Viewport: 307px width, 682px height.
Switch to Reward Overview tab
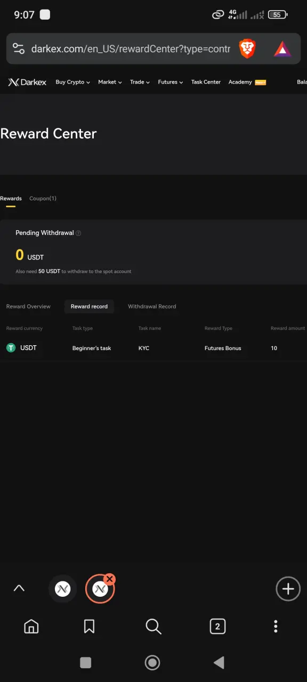28,306
